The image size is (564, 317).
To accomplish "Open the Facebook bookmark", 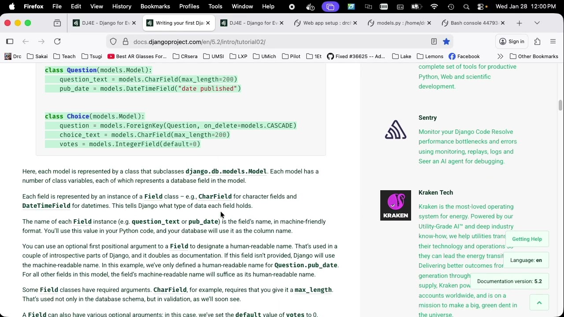I will point(464,56).
